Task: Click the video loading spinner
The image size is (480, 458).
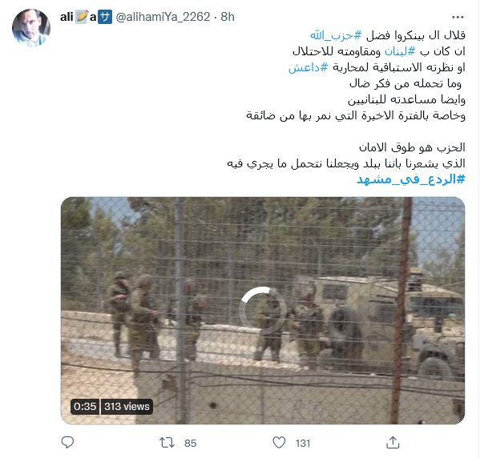Action: pos(263,310)
